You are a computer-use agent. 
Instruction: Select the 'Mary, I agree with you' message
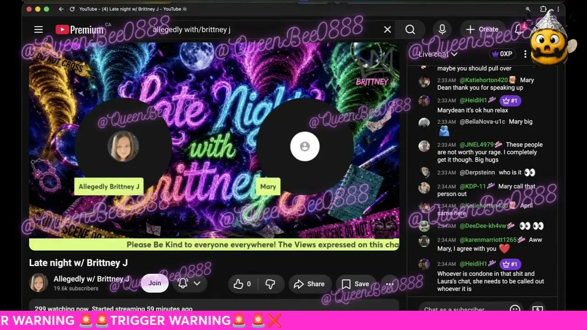pyautogui.click(x=490, y=244)
